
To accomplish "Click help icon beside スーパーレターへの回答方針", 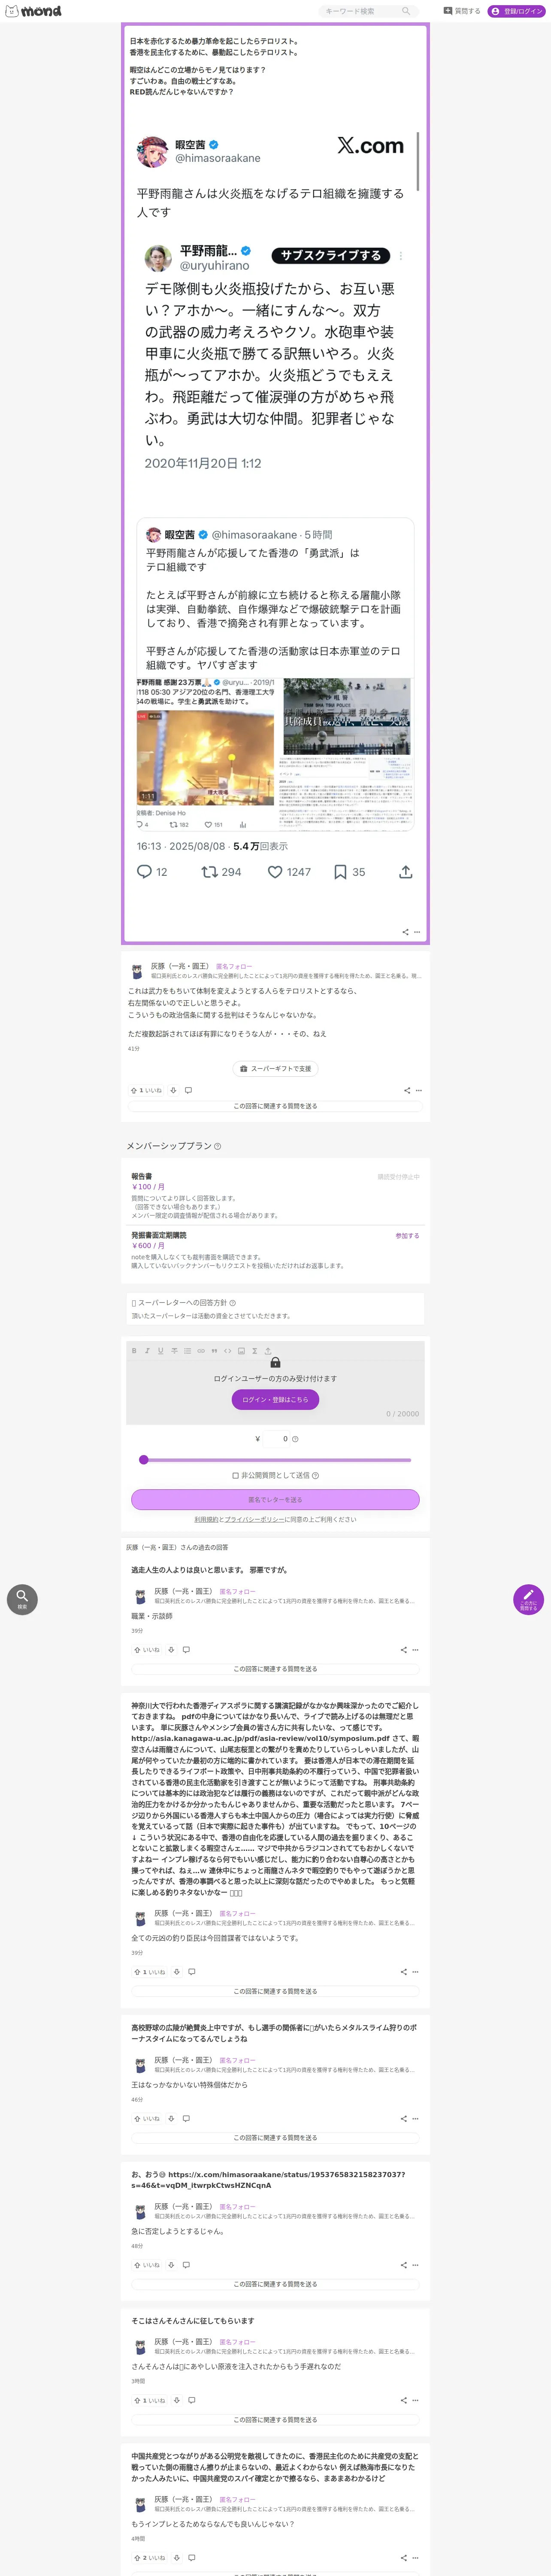I will 233,1303.
